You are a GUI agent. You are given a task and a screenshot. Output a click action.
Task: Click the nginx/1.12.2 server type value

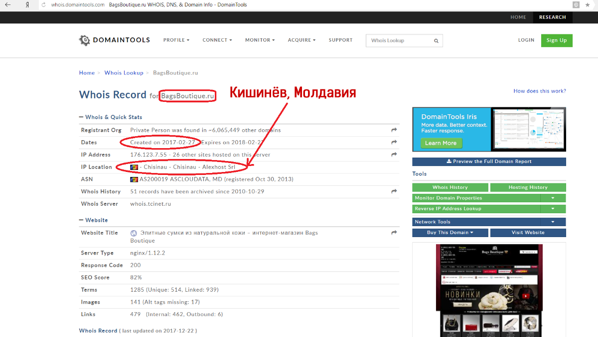click(x=148, y=253)
